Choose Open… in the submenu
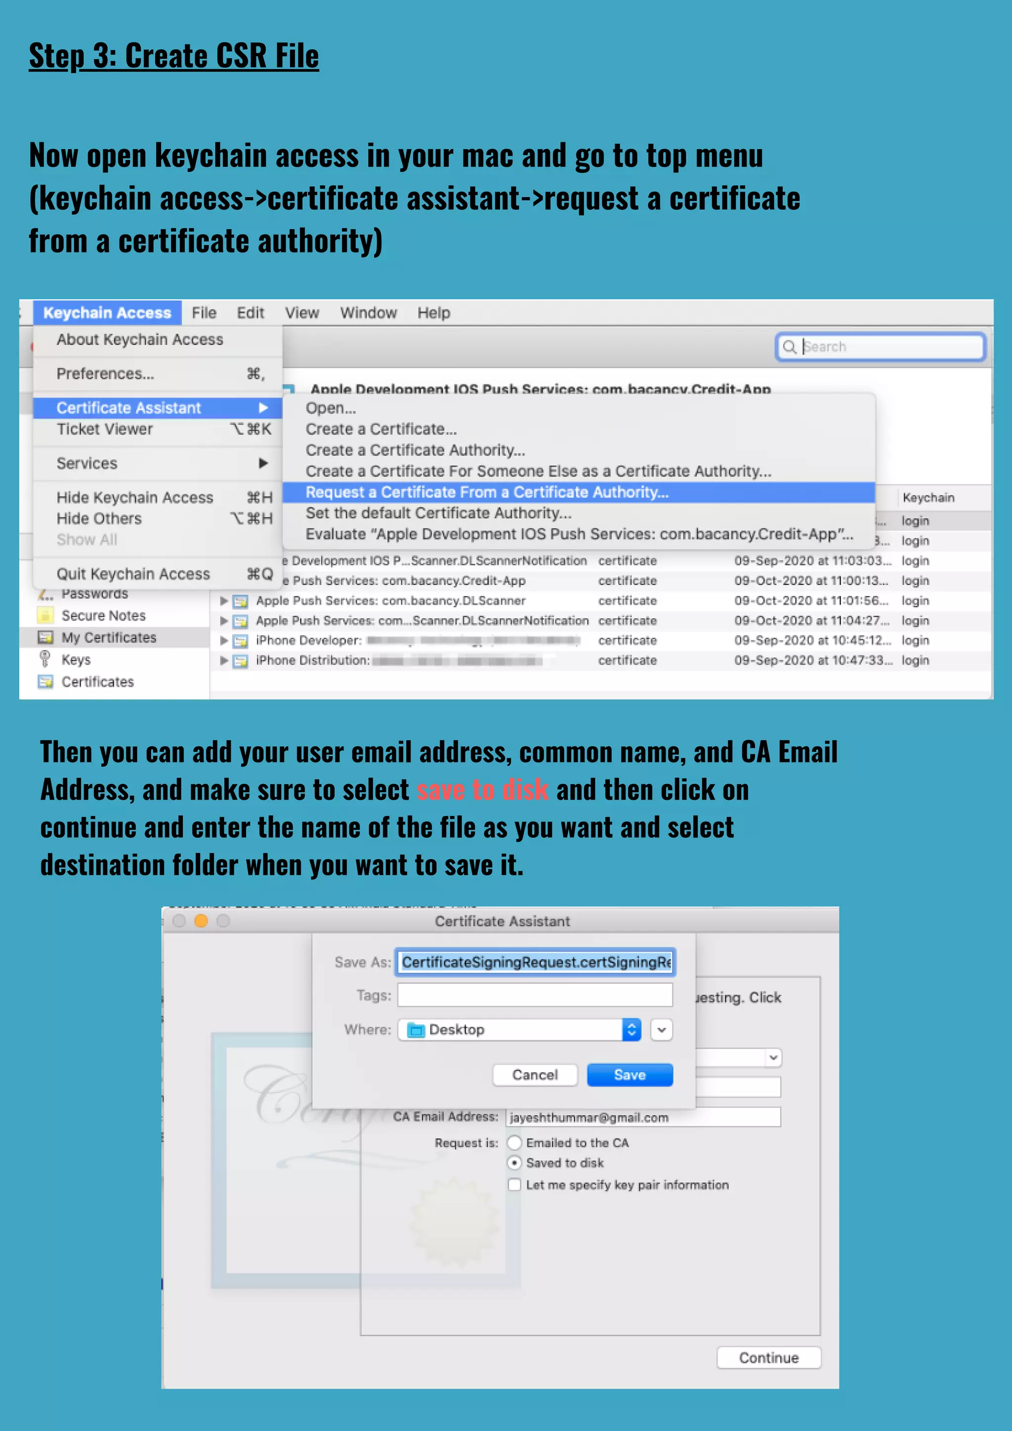The height and width of the screenshot is (1431, 1012). (x=579, y=408)
